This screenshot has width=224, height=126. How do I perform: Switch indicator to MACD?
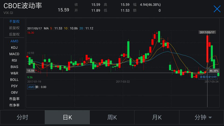pos(14,54)
